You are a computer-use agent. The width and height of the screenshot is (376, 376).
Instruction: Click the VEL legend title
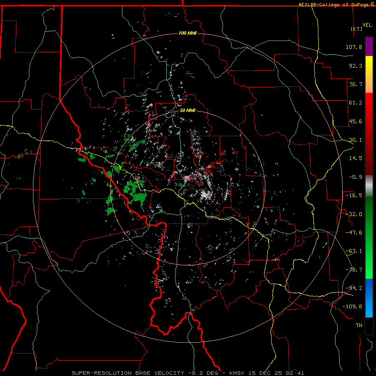(x=367, y=25)
